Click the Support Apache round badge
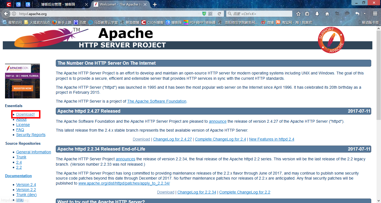Viewport: 381px width, 203px height. click(331, 40)
